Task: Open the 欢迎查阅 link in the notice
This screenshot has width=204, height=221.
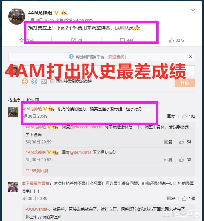Action: tap(117, 57)
